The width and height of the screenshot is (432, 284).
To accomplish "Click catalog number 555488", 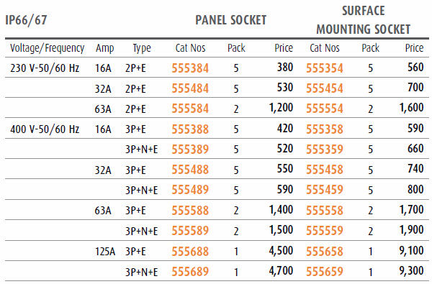I will pyautogui.click(x=190, y=170).
